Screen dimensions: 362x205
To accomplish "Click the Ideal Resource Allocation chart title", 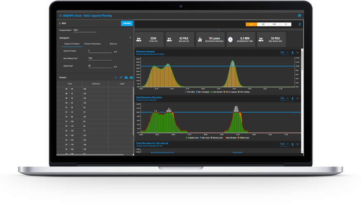I will click(x=149, y=98).
